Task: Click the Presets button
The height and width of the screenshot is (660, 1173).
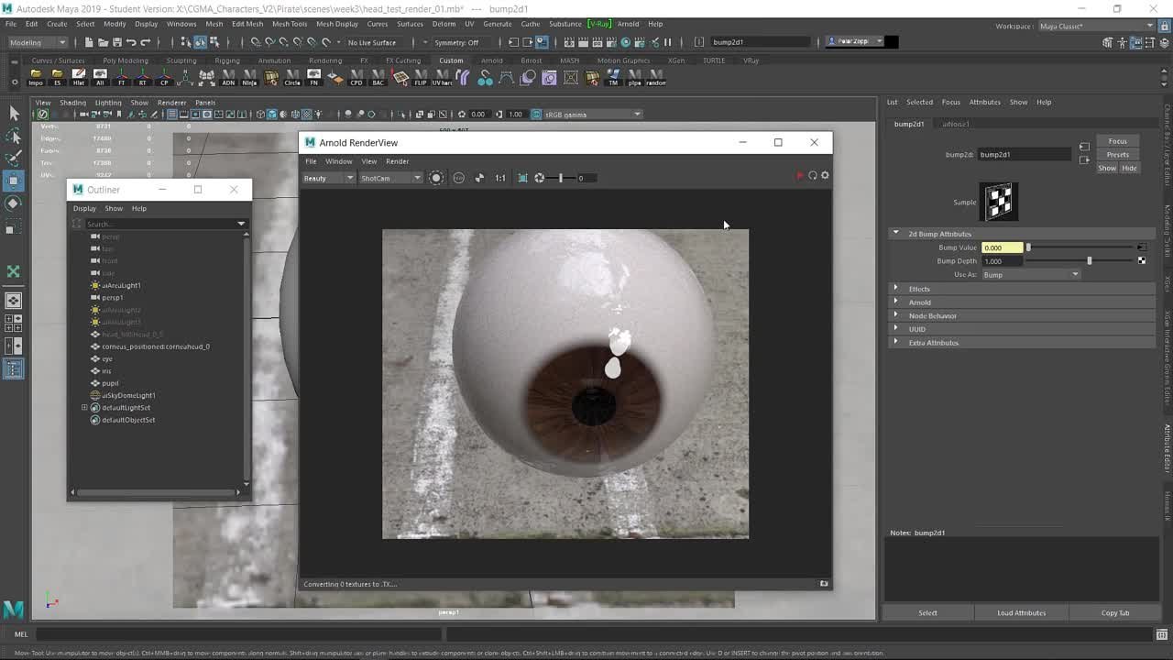Action: [1117, 155]
